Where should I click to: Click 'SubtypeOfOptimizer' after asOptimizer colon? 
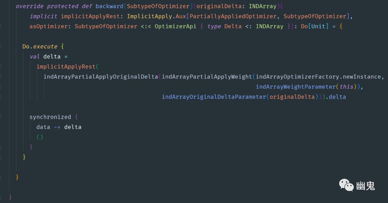[106, 26]
